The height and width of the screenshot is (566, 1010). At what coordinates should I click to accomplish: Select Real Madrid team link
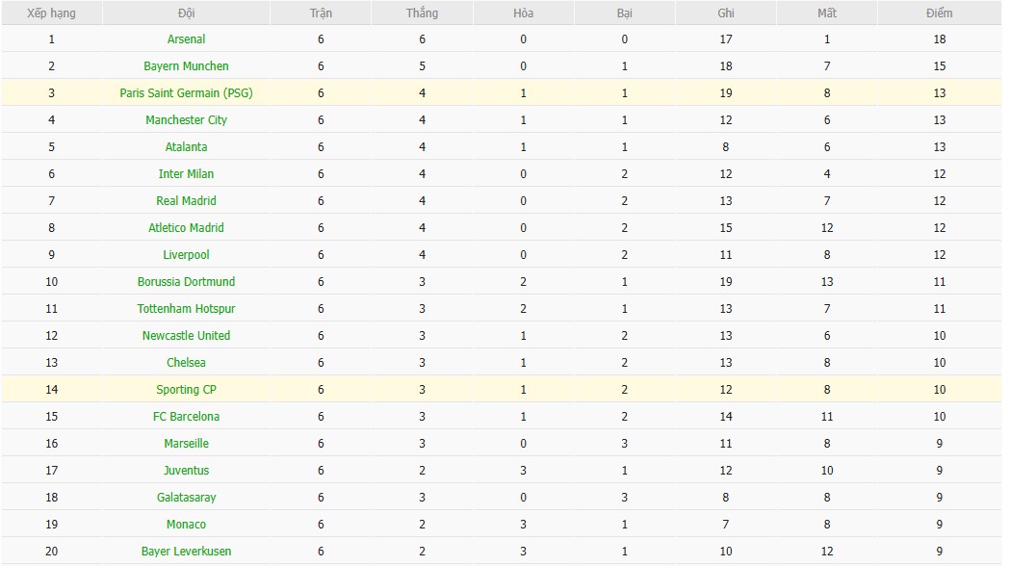tap(186, 201)
